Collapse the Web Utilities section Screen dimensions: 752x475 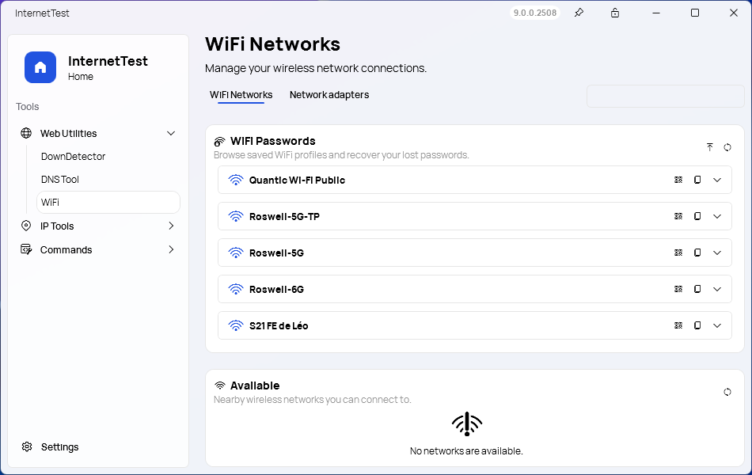pyautogui.click(x=171, y=133)
